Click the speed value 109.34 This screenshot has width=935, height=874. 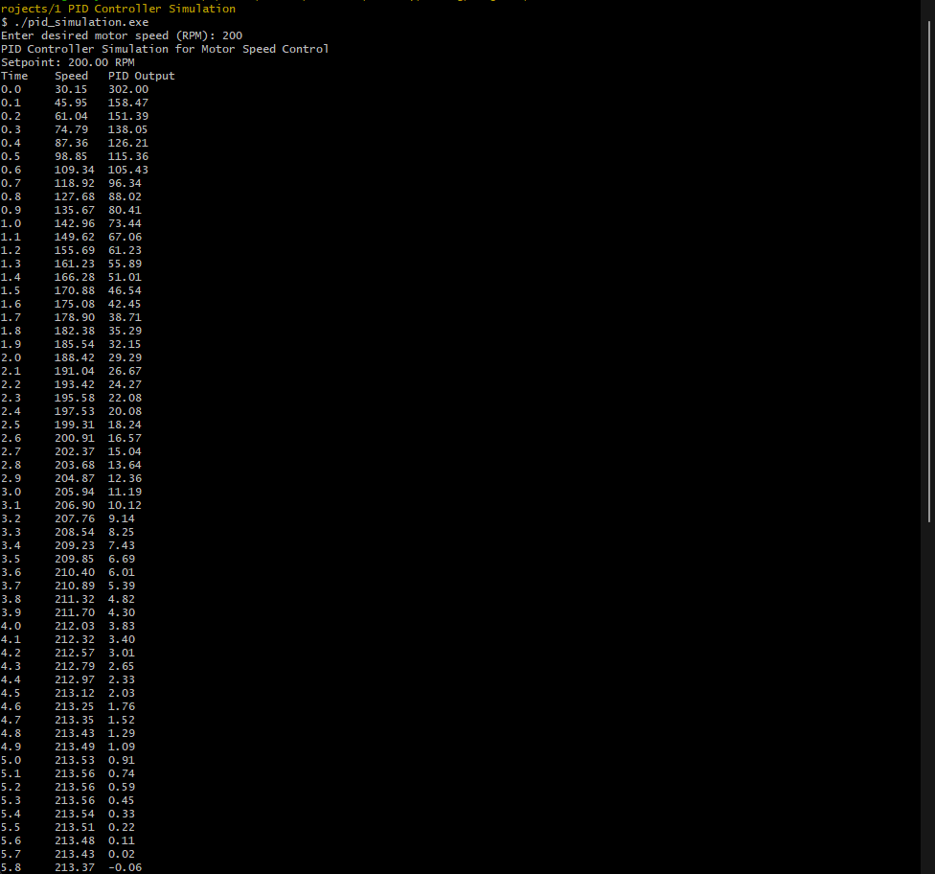(x=75, y=170)
